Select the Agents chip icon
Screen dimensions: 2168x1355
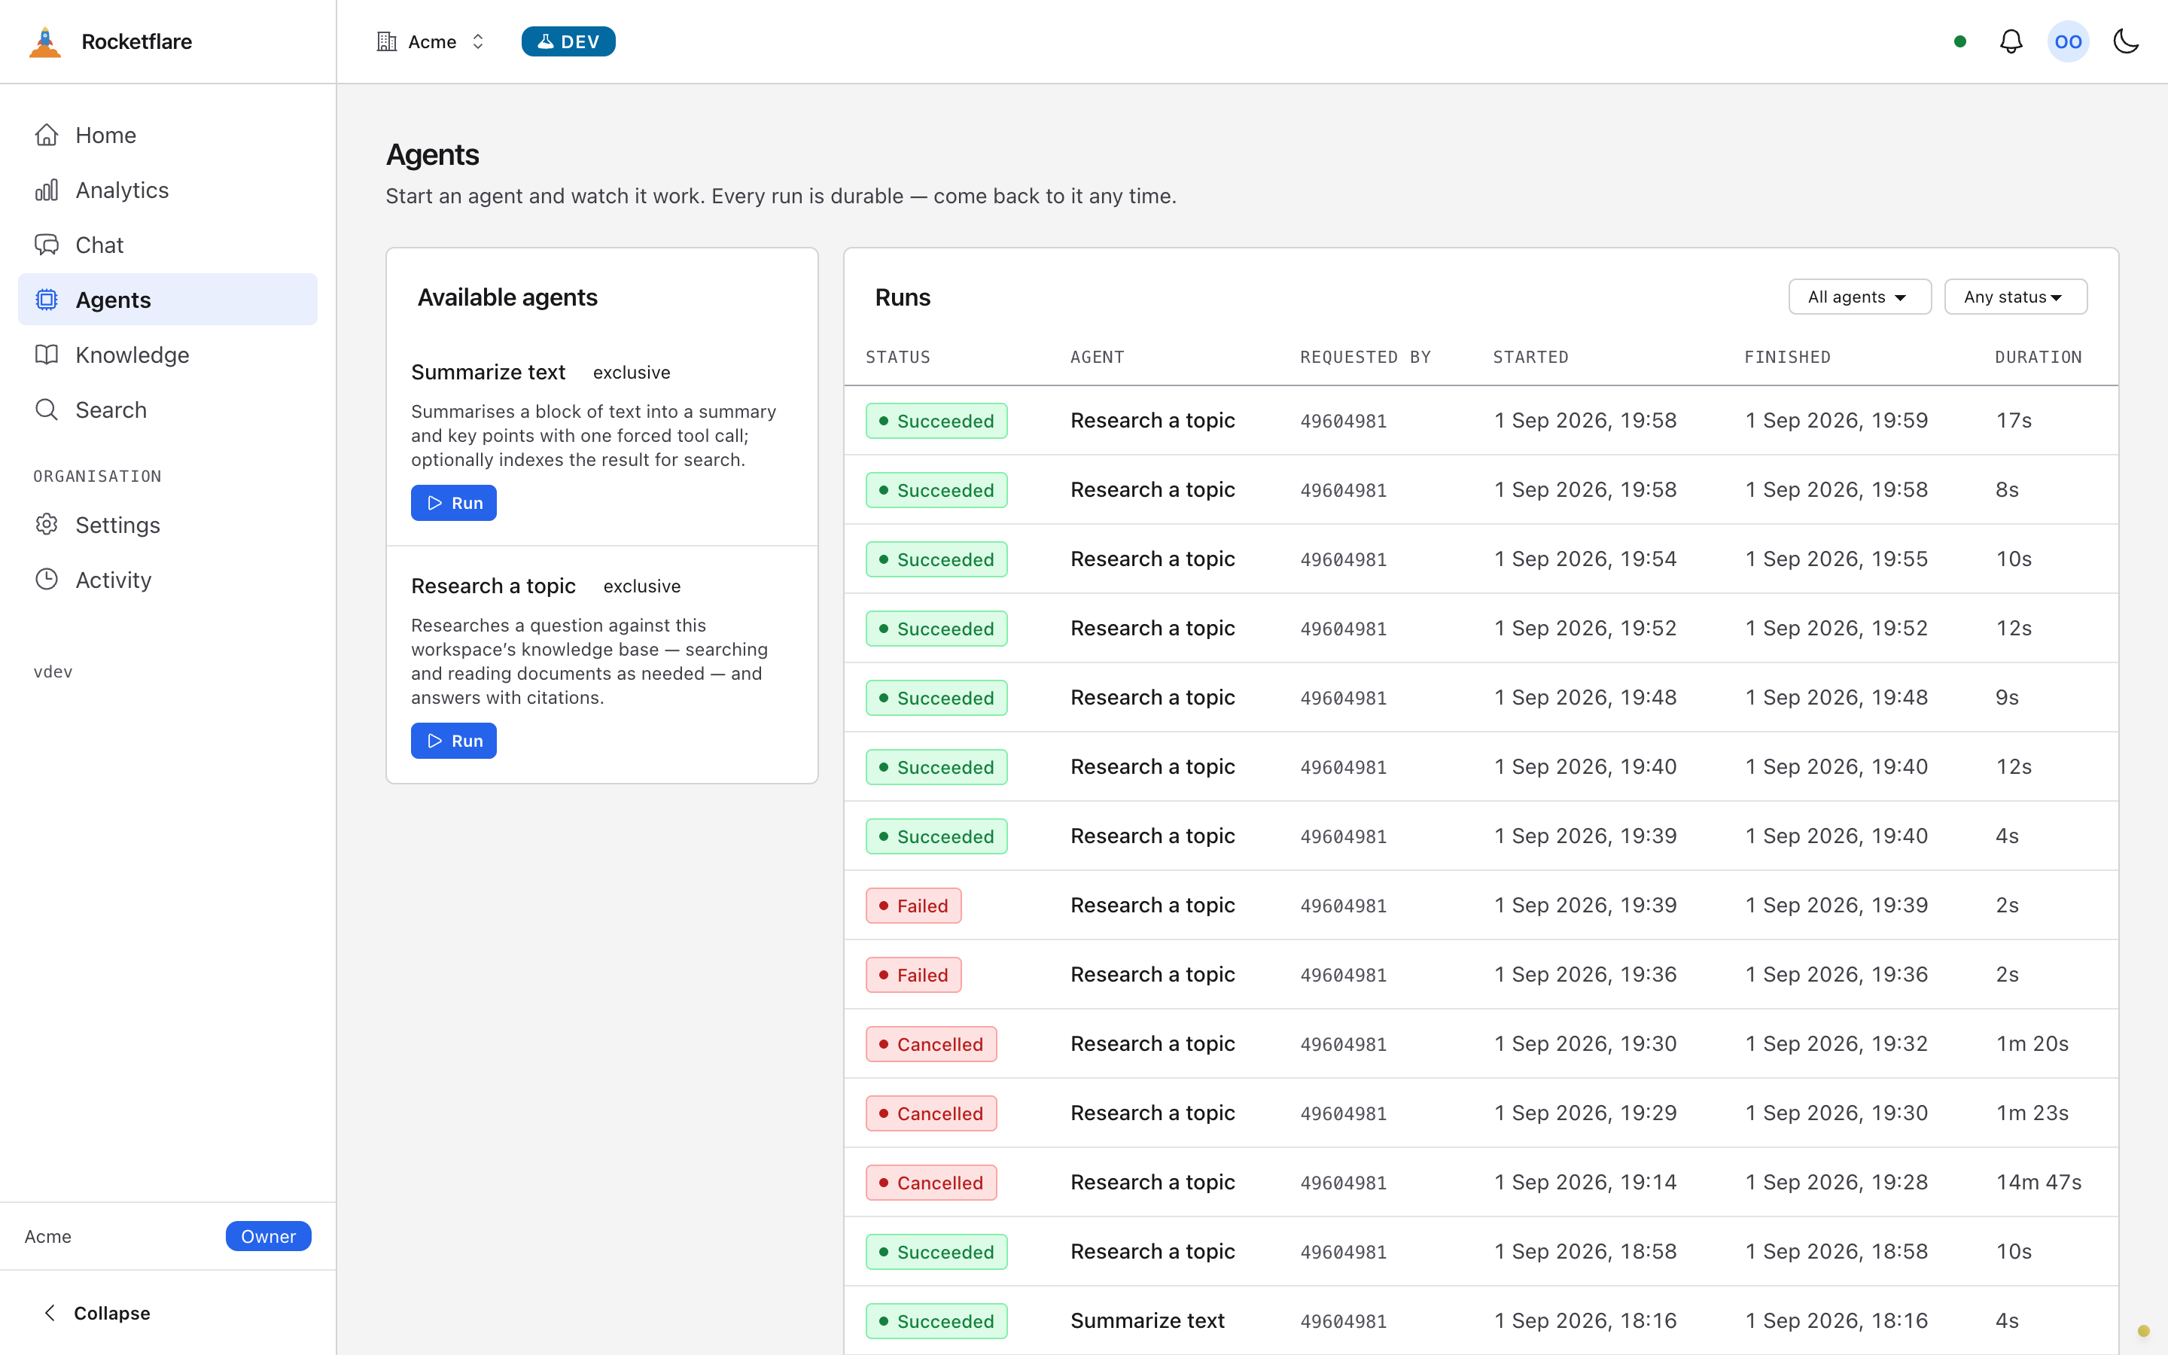coord(47,300)
